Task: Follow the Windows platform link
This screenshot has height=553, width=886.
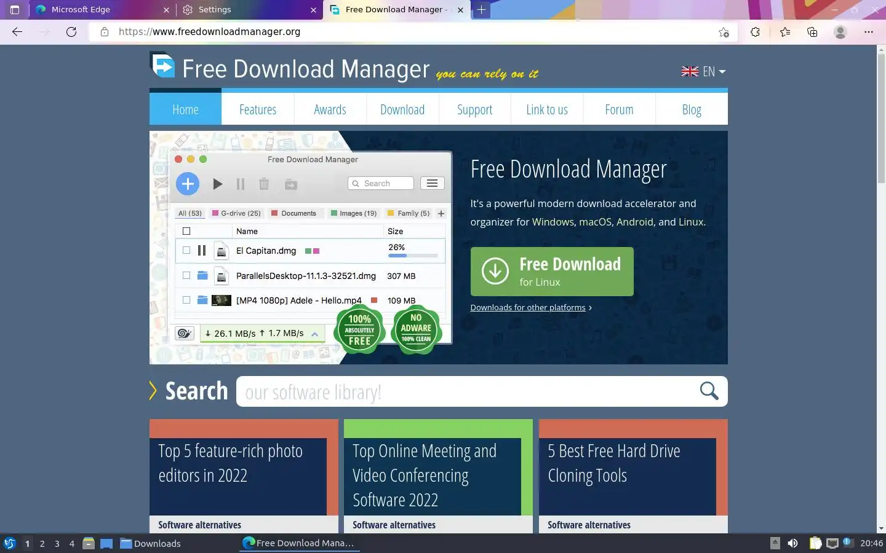Action: tap(553, 222)
